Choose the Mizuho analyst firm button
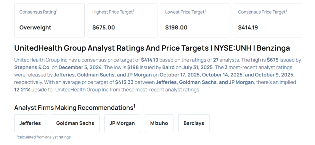Image resolution: width=315 pixels, height=145 pixels. click(x=159, y=123)
